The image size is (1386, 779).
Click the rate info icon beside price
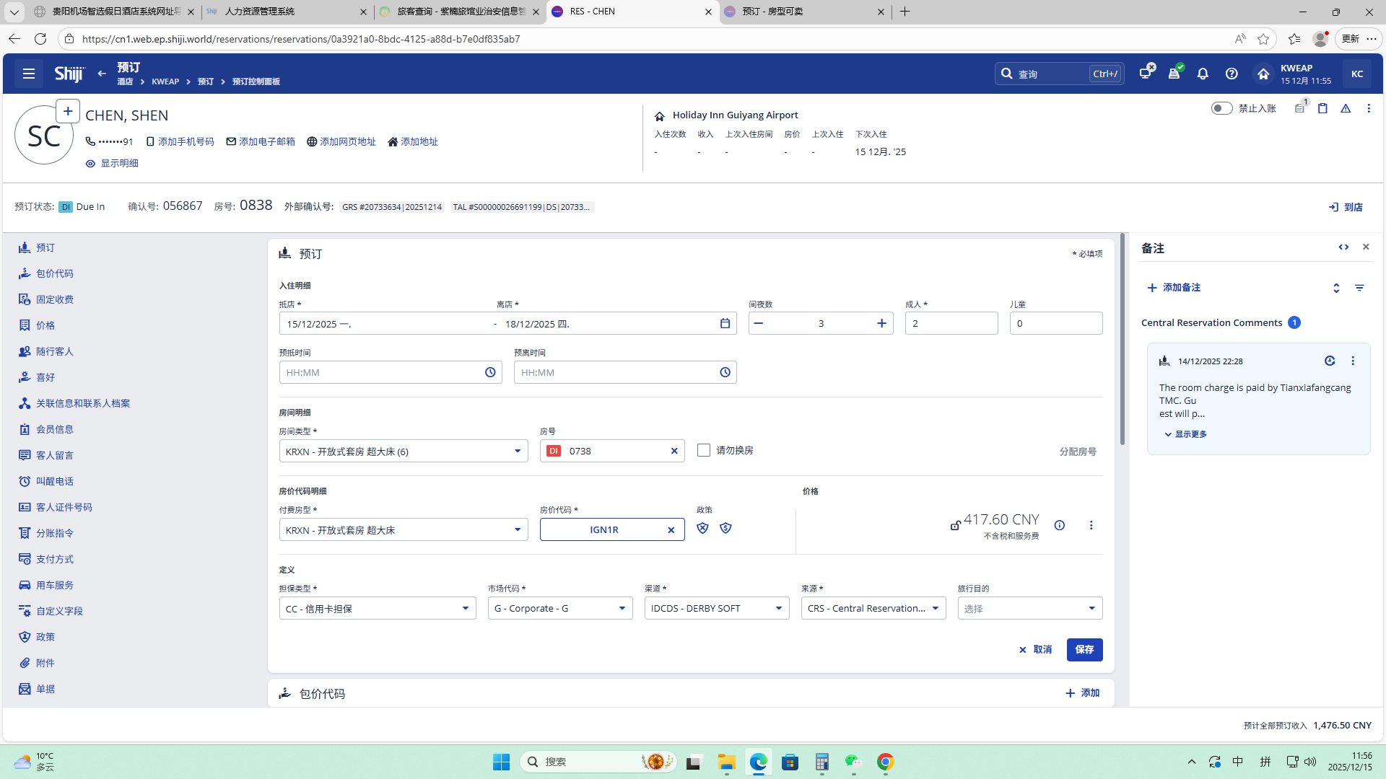tap(1059, 525)
